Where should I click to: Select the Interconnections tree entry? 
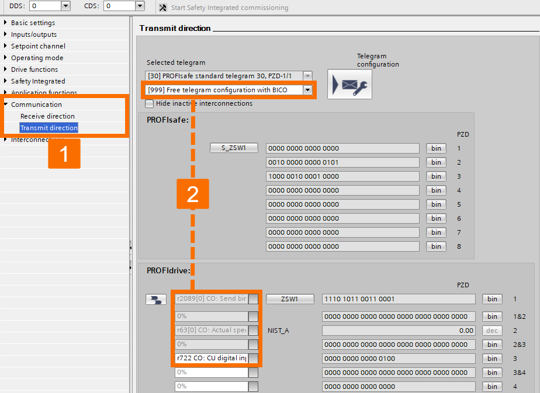[36, 140]
